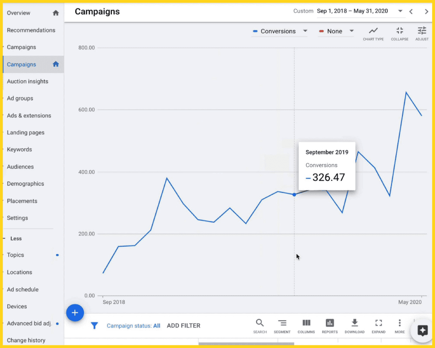Click the blue plus new campaign button

(75, 313)
